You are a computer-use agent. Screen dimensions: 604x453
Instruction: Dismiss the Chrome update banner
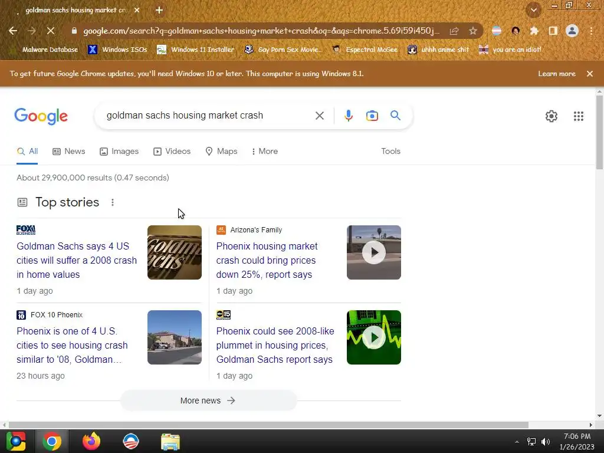(590, 74)
